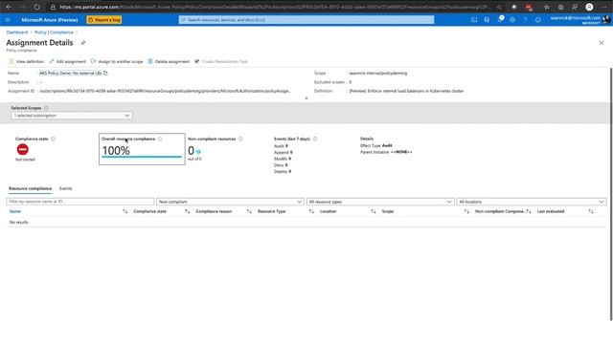This screenshot has height=344, width=613.
Task: Expand the 1 selected subscription dropdown
Action: click(71, 116)
